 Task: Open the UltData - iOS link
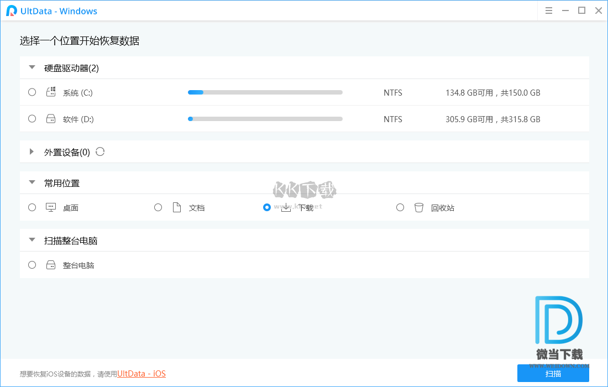tap(141, 374)
